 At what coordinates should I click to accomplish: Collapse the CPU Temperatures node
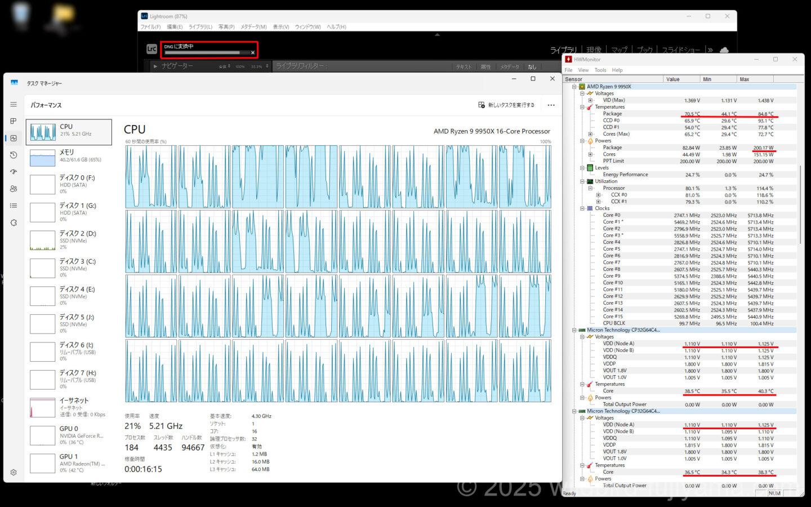point(582,107)
